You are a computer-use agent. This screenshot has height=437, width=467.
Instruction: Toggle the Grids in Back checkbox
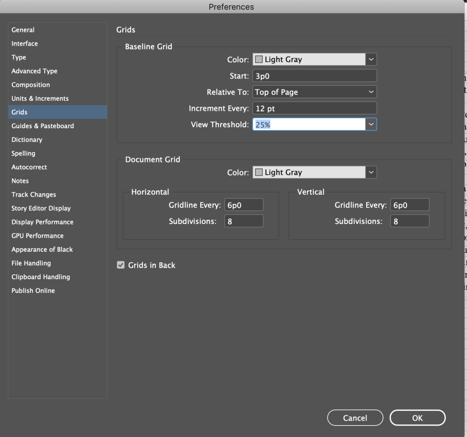pyautogui.click(x=121, y=265)
